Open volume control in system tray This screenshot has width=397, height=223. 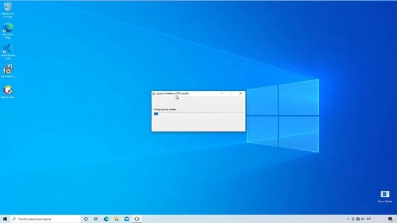pyautogui.click(x=363, y=219)
